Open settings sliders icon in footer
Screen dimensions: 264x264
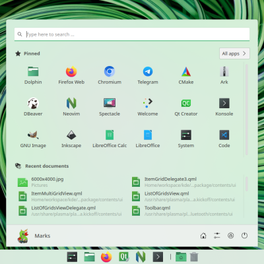pyautogui.click(x=217, y=236)
